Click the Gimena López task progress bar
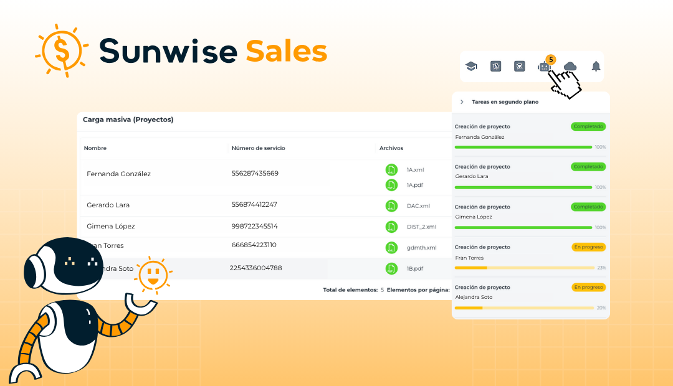The image size is (673, 386). [x=523, y=228]
